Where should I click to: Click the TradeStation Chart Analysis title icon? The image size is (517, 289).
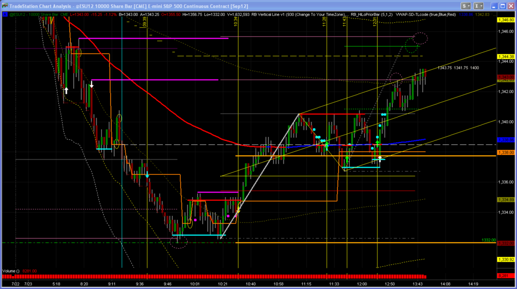(5, 6)
